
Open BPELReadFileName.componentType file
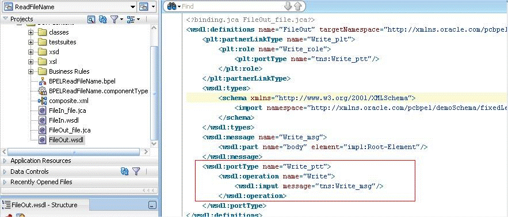98,91
